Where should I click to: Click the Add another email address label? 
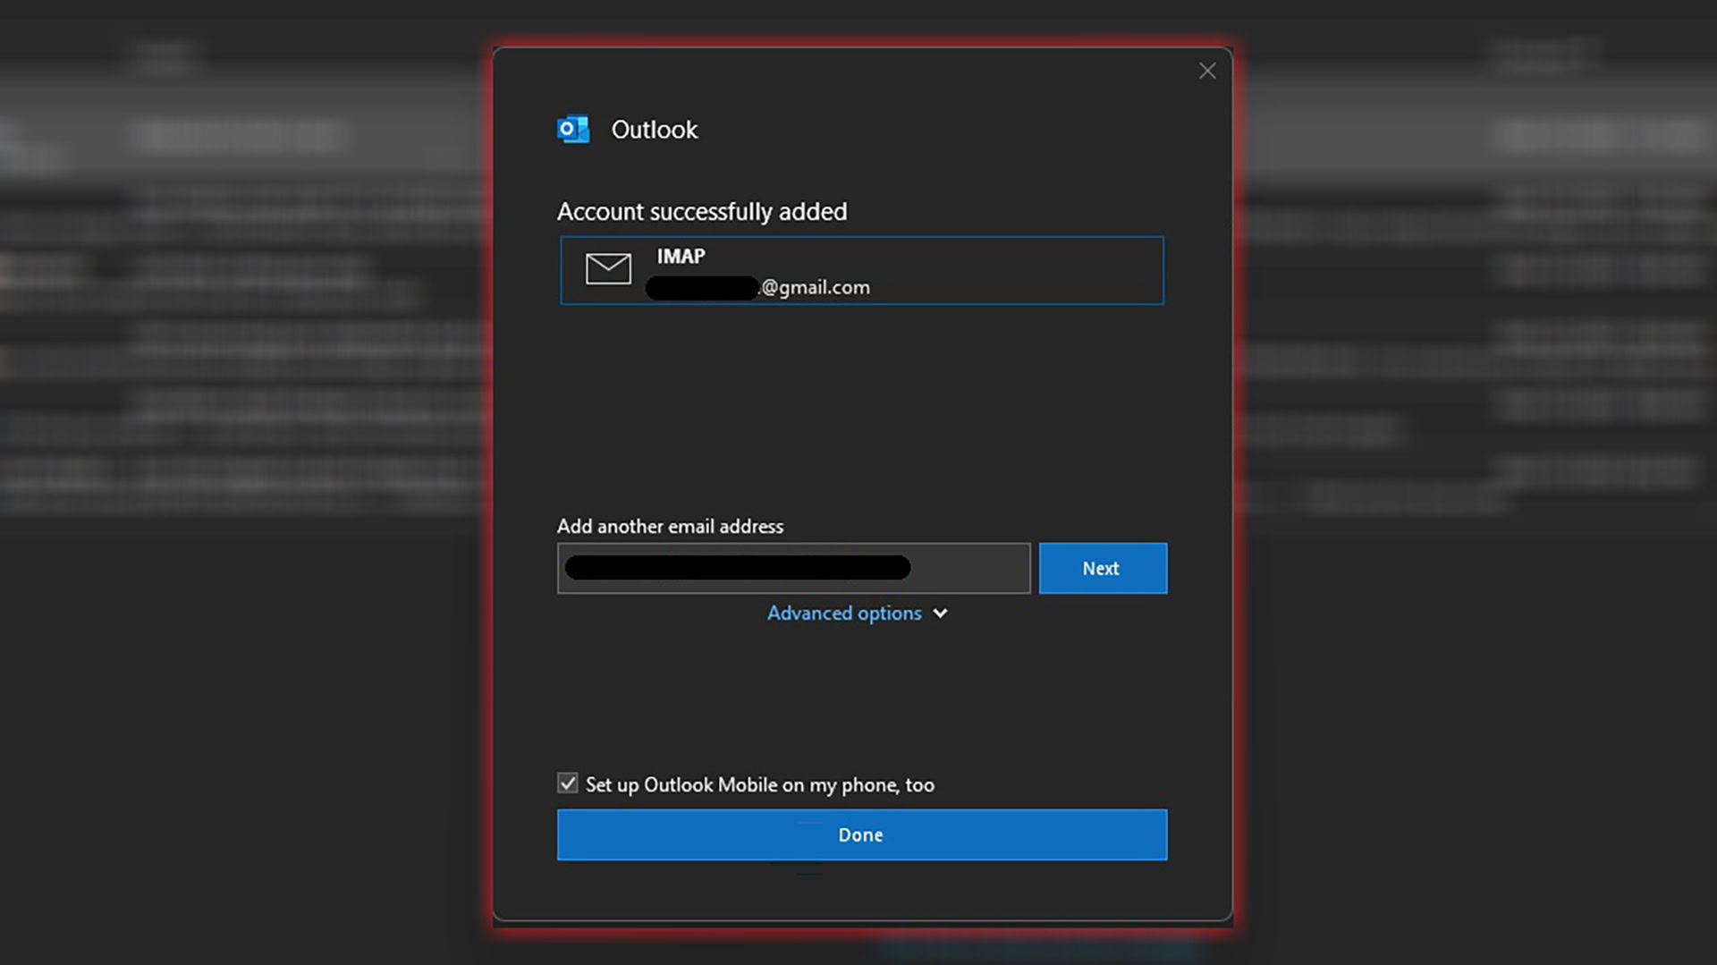click(x=671, y=527)
